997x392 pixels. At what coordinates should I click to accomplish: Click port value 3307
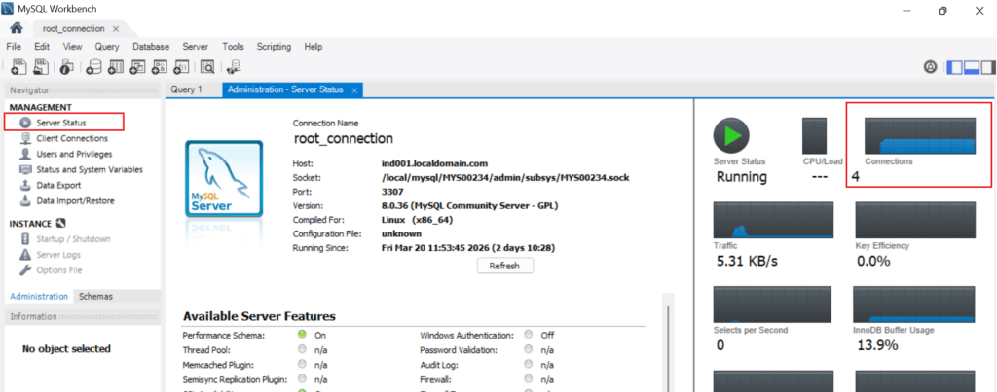click(391, 192)
